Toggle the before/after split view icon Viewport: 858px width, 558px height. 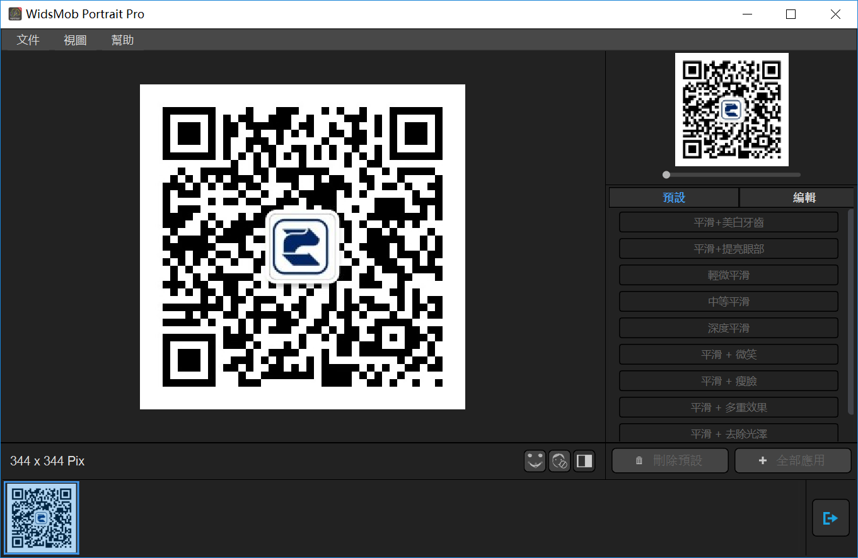(x=584, y=461)
